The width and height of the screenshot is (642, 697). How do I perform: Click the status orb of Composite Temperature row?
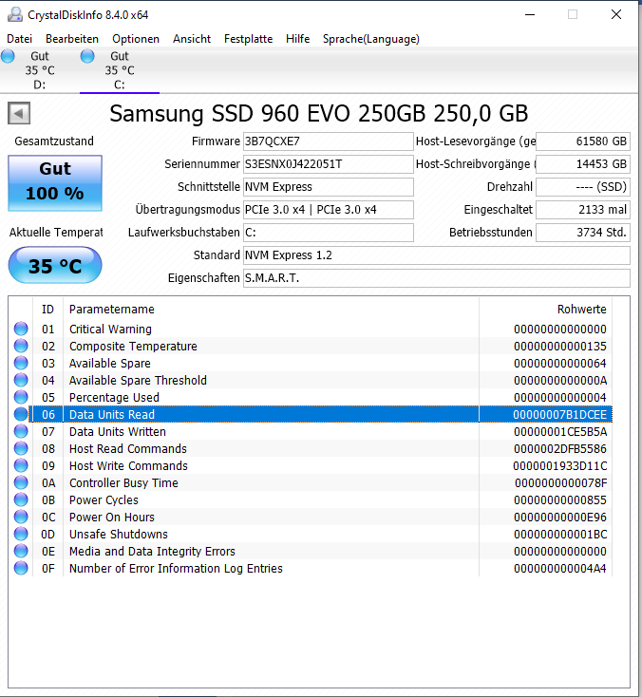(x=21, y=346)
